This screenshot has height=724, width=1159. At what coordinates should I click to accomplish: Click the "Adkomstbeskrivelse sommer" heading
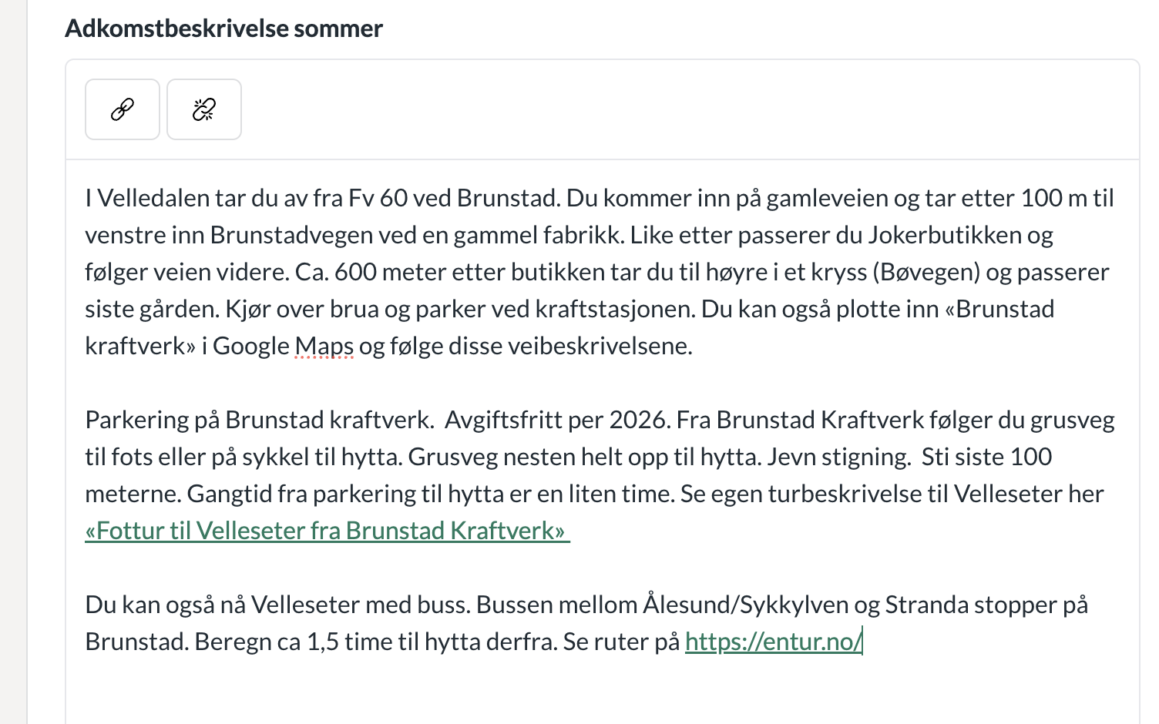pos(223,28)
